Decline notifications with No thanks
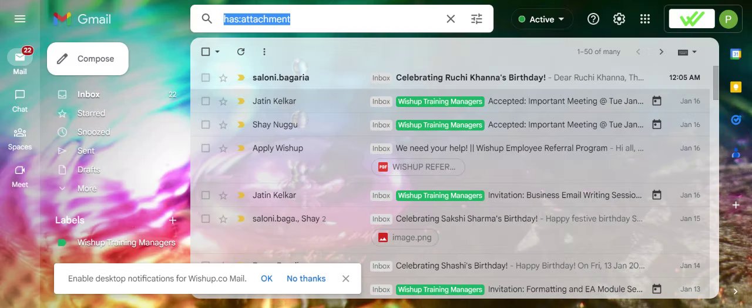 coord(306,279)
